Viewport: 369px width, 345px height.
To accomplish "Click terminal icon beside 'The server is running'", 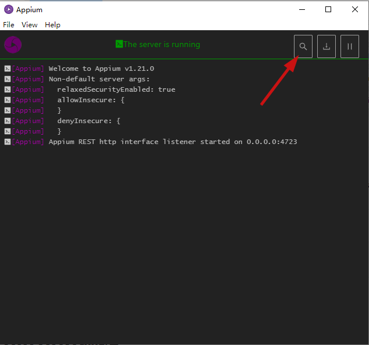I will tap(119, 44).
